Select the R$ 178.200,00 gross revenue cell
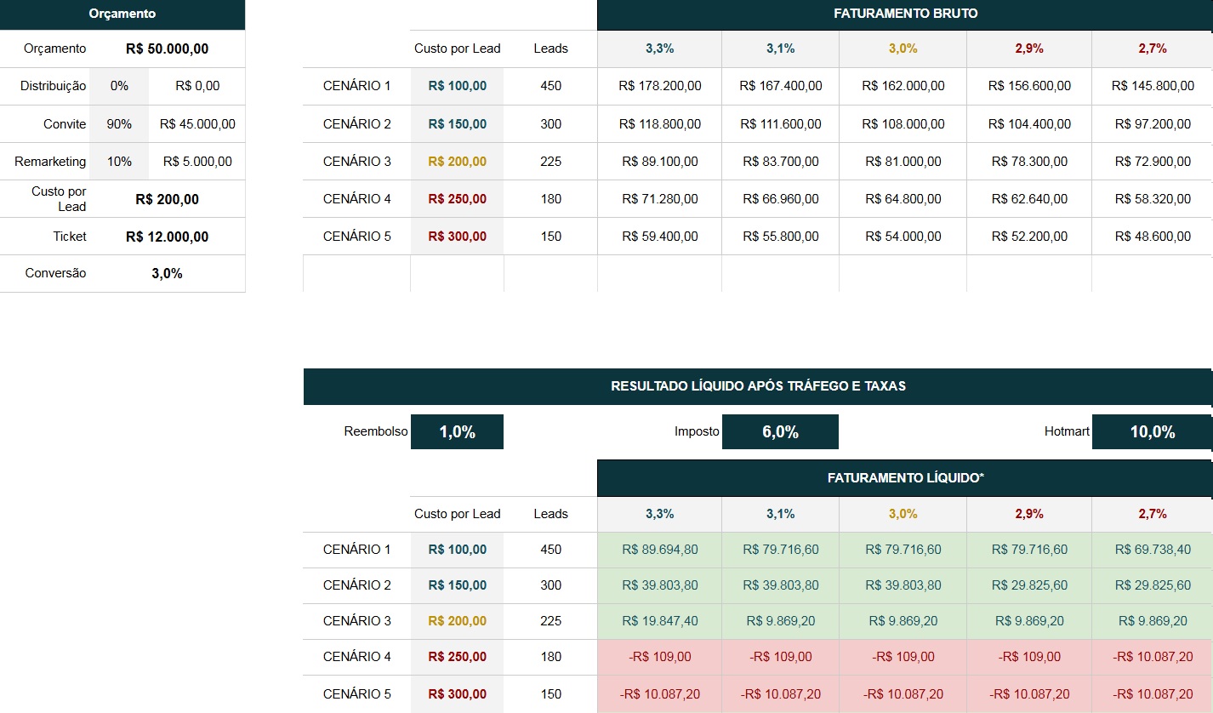Viewport: 1213px width, 713px height. [660, 86]
